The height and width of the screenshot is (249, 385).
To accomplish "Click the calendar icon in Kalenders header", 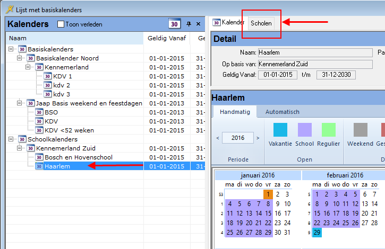I will click(x=174, y=24).
